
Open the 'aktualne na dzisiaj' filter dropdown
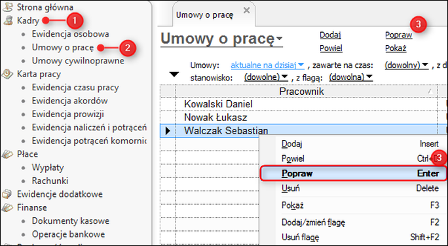click(267, 65)
